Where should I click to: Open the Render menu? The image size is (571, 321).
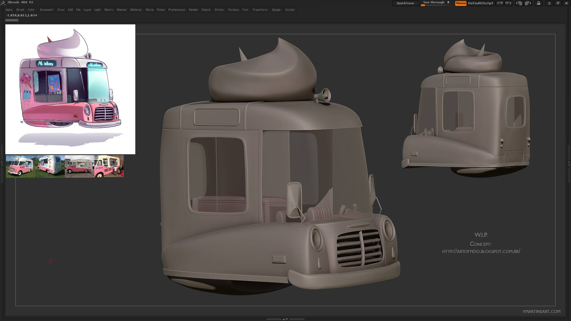point(193,10)
